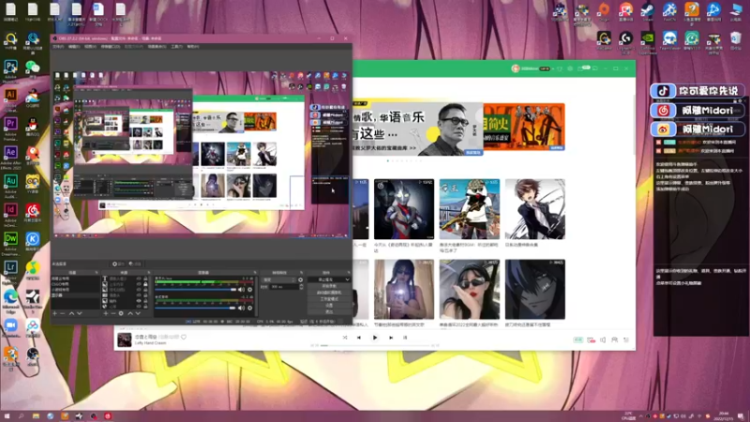Mute the lower audio mixer track

(x=241, y=309)
